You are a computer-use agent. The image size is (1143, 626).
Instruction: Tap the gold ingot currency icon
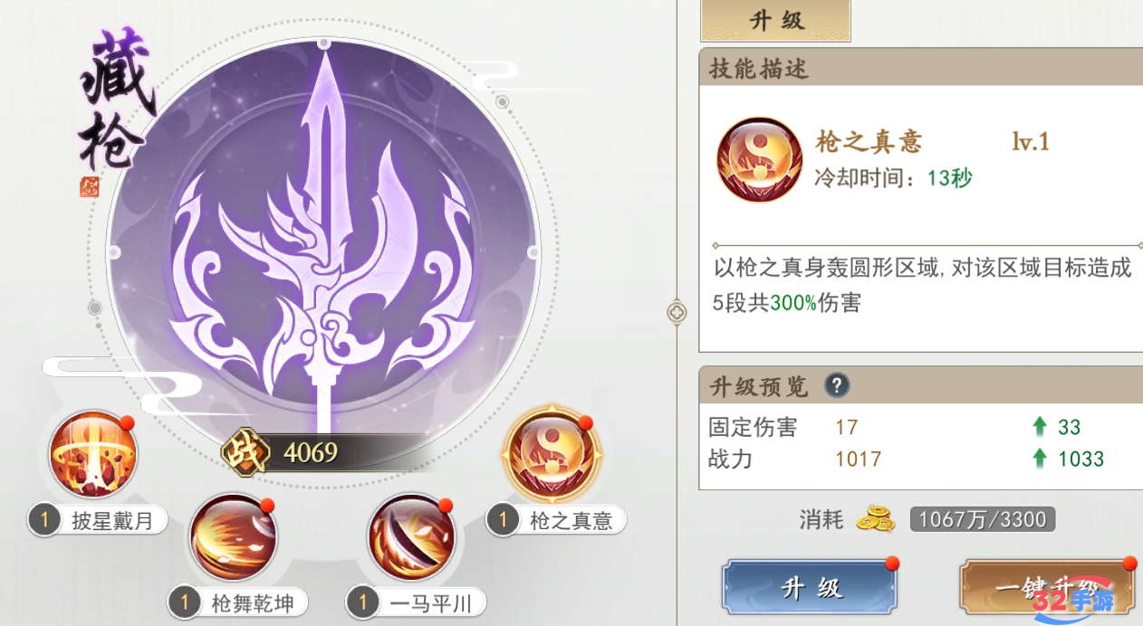pos(875,518)
